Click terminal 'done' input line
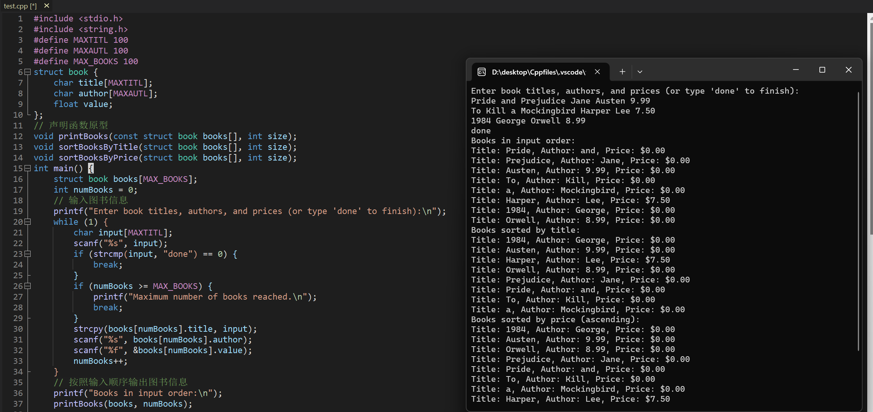Screen dimensions: 873x412 (x=481, y=131)
